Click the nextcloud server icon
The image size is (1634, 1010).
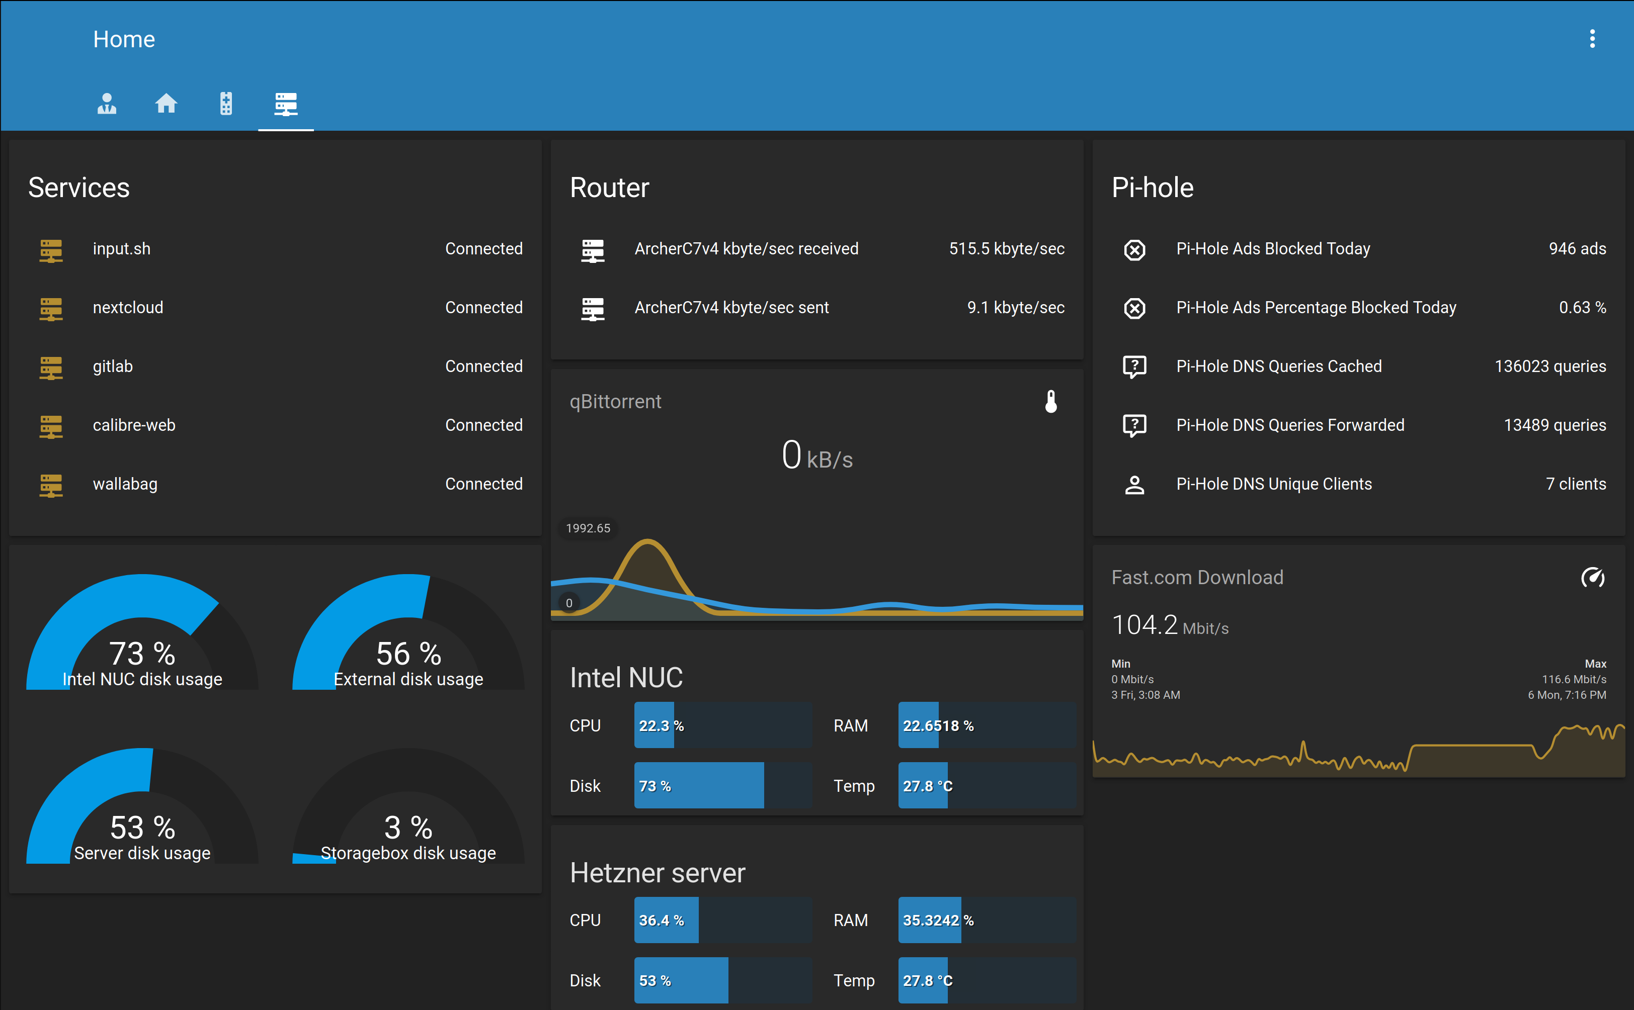[51, 309]
